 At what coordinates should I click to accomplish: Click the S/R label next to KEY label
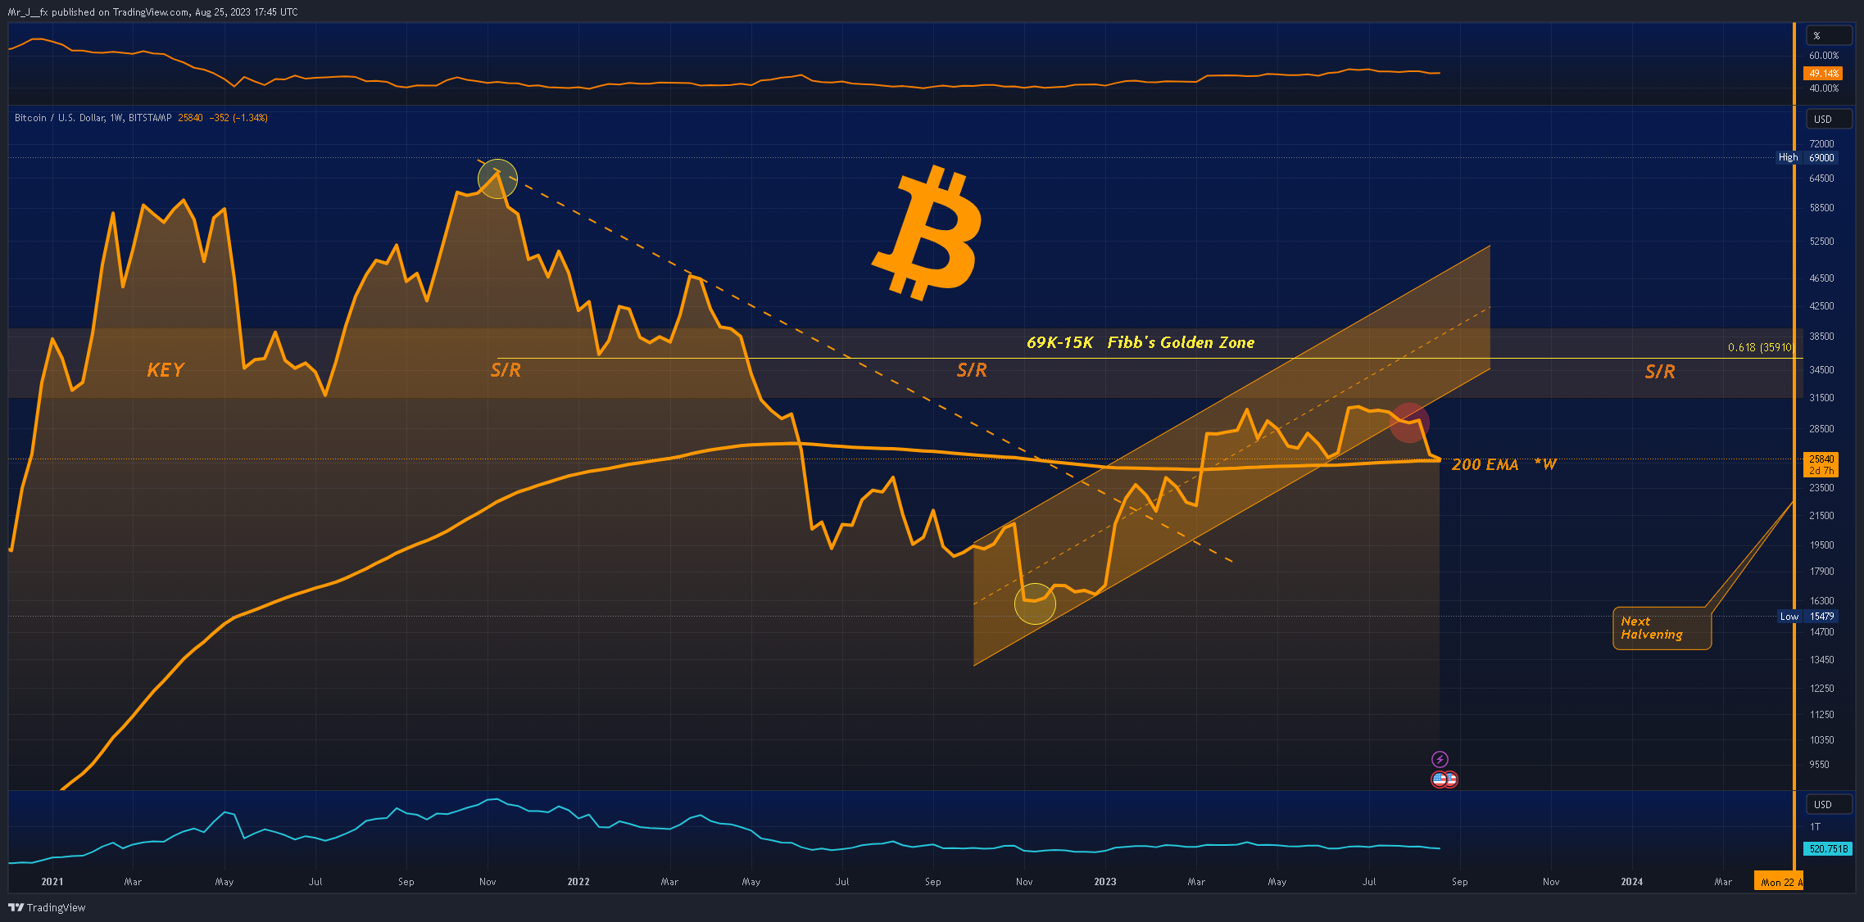tap(506, 370)
